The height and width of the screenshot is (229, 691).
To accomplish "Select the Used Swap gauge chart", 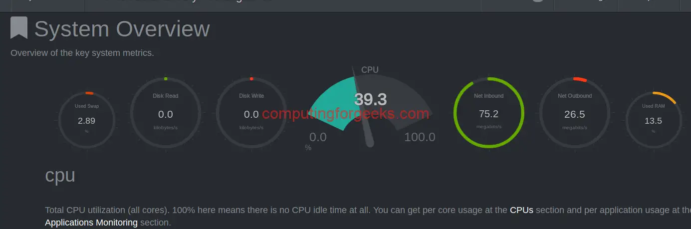I will (x=87, y=120).
